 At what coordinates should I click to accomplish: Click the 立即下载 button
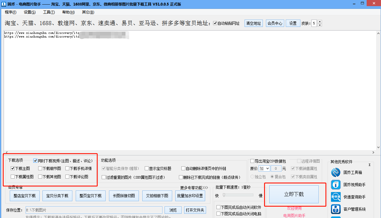pos(294,194)
